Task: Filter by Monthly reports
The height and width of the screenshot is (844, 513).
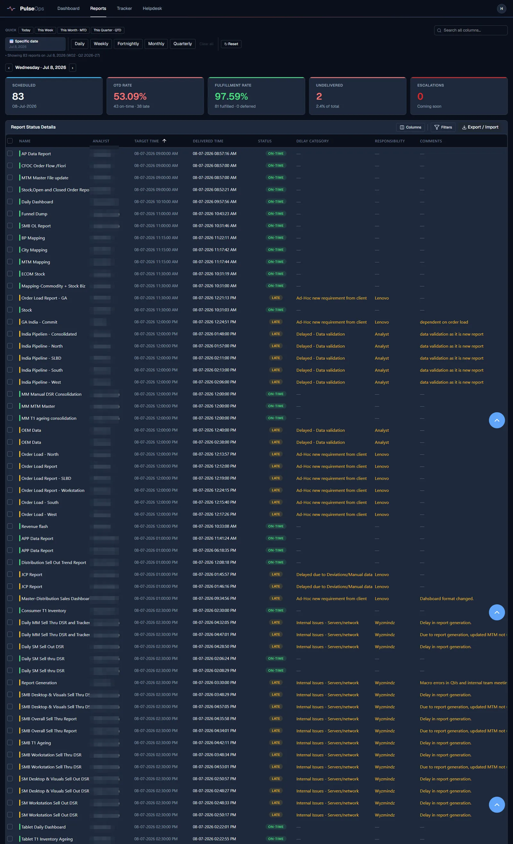Action: 156,44
